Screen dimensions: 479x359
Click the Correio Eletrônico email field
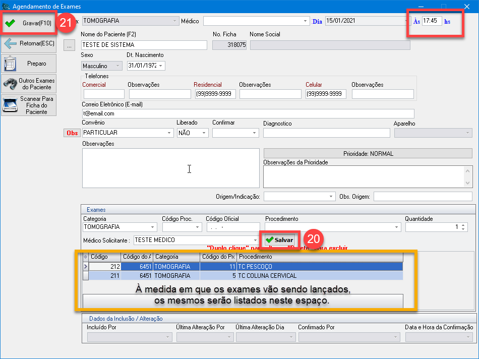pyautogui.click(x=247, y=114)
